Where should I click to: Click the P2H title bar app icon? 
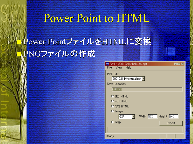pos(107,64)
